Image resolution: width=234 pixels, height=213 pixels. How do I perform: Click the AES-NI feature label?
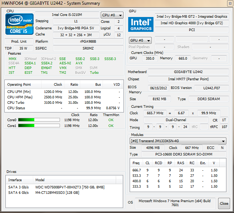(65, 63)
